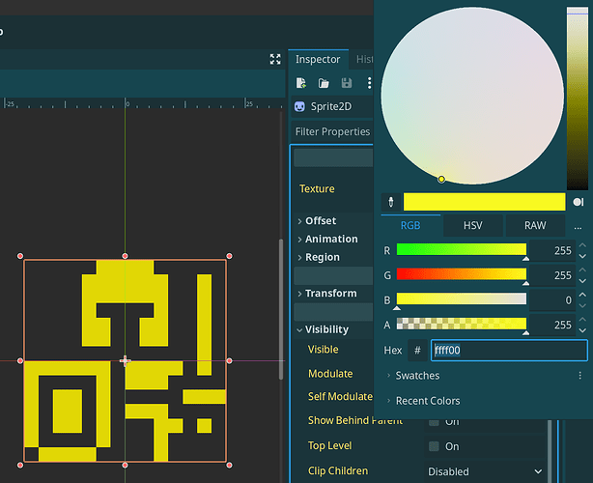593x483 pixels.
Task: Open the Inspector three-dot options menu
Action: 369,83
